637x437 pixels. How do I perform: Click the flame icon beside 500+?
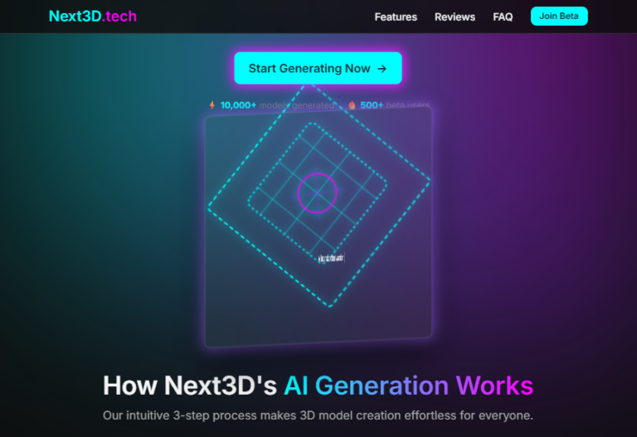click(352, 105)
